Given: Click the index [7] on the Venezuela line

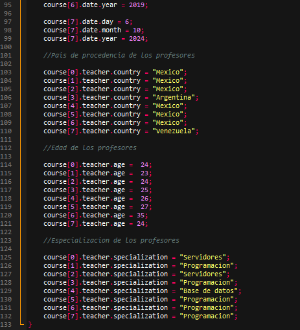Looking at the screenshot, I should (x=73, y=131).
